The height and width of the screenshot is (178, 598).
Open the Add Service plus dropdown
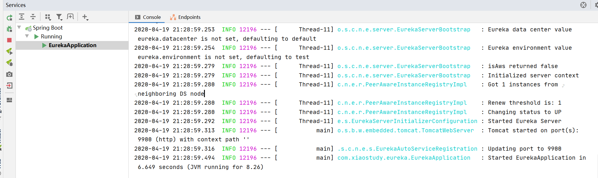point(85,17)
